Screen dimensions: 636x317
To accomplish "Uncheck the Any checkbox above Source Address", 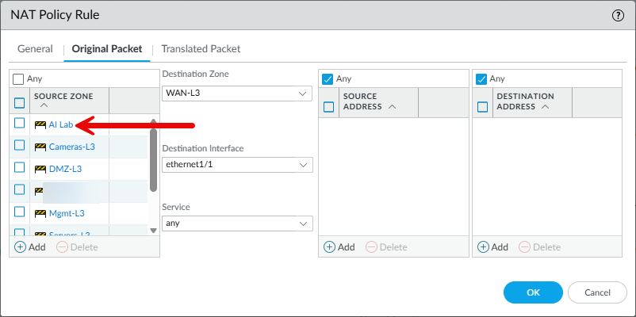I will pyautogui.click(x=328, y=78).
